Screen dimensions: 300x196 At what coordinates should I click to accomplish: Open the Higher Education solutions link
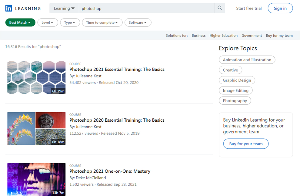pyautogui.click(x=223, y=35)
